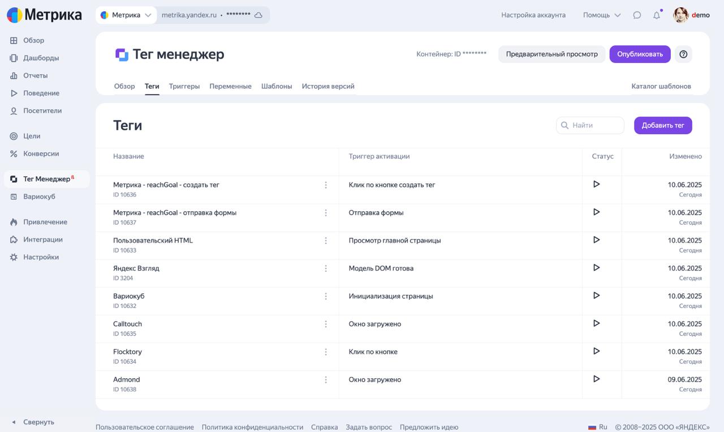Open Дашборды in the sidebar
Viewport: 724px width, 432px height.
pyautogui.click(x=41, y=58)
